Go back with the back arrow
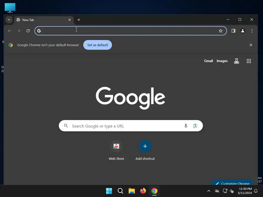The height and width of the screenshot is (197, 263). click(10, 31)
